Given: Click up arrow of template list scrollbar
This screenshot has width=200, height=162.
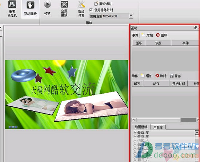Looking at the screenshot, I should (197, 133).
